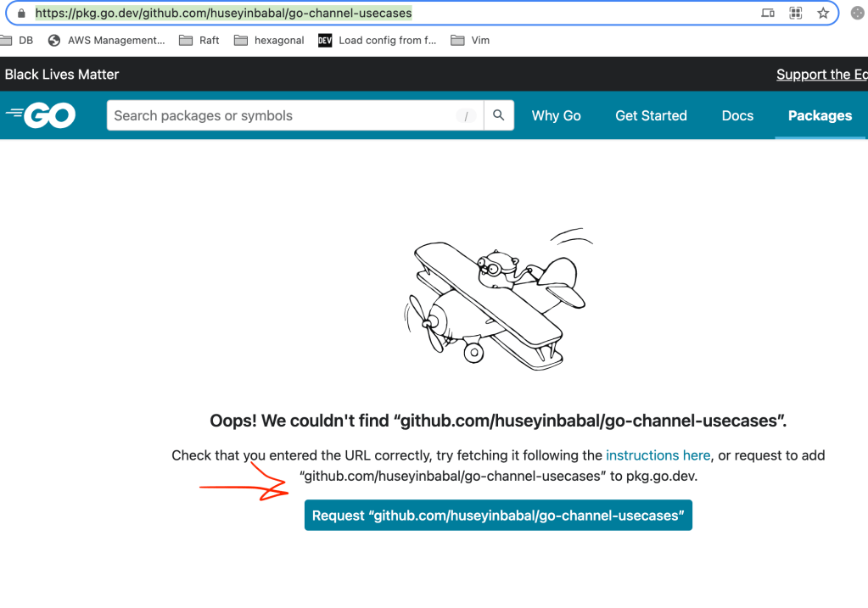868x608 pixels.
Task: Click the cast/device icon in address bar
Action: (768, 14)
